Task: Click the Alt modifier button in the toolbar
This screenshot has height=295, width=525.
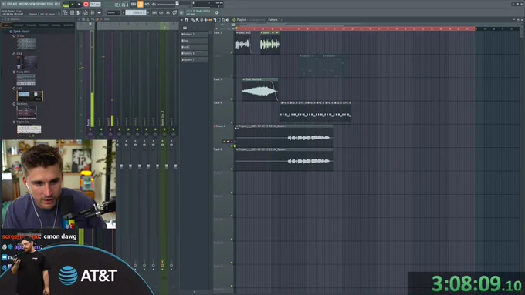Action: coord(168,12)
